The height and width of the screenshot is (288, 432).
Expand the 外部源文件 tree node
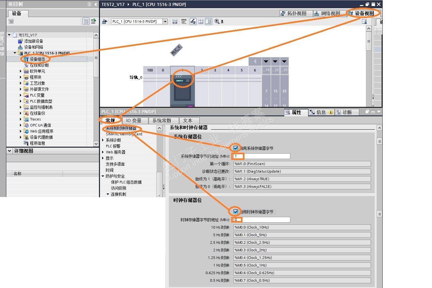tap(21, 89)
